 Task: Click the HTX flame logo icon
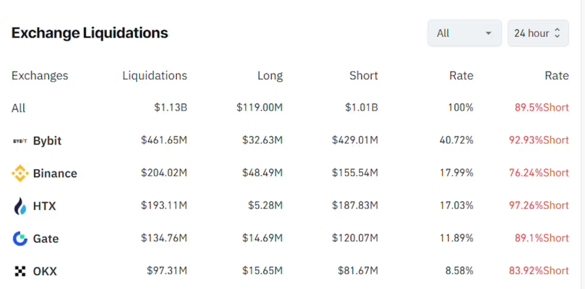click(x=20, y=206)
